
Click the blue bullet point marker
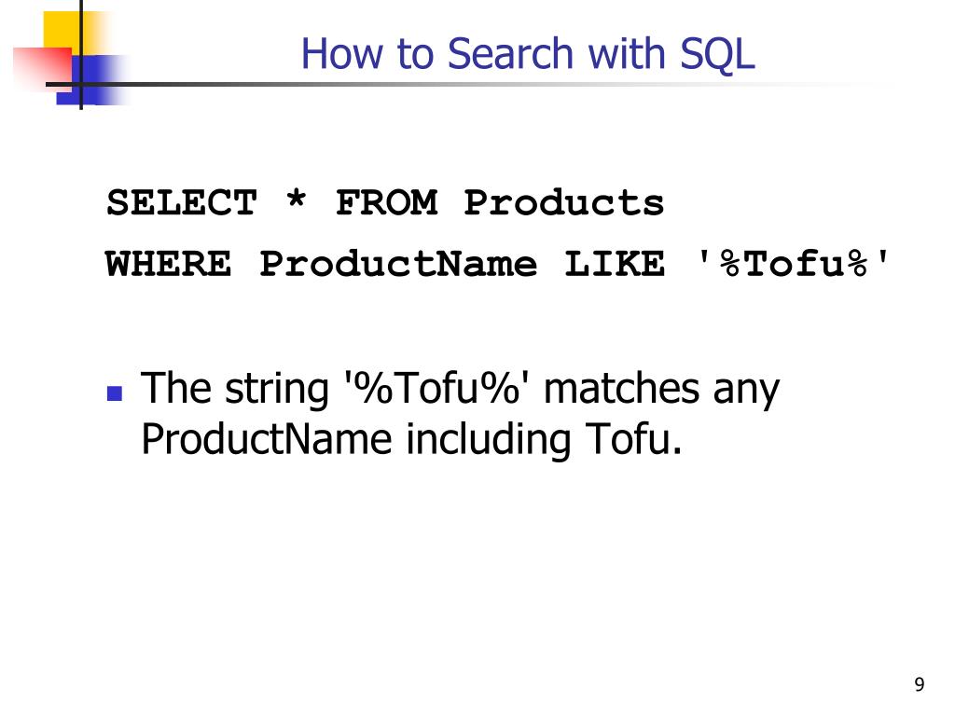tap(115, 393)
